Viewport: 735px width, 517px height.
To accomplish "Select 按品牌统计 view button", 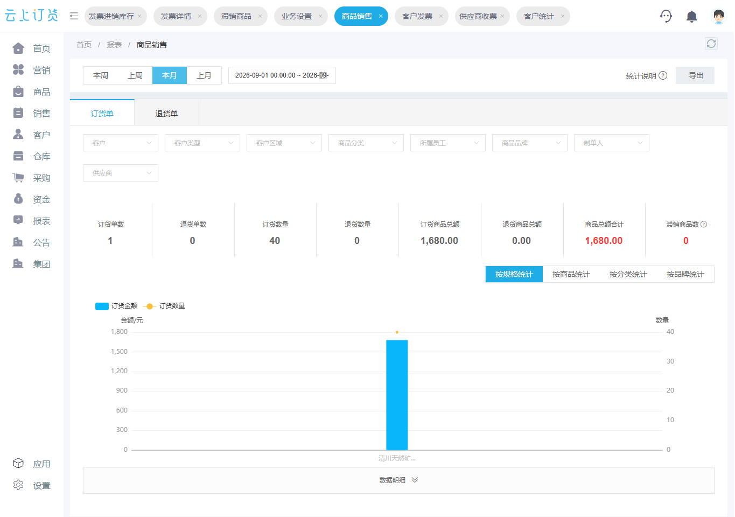I will pyautogui.click(x=685, y=274).
